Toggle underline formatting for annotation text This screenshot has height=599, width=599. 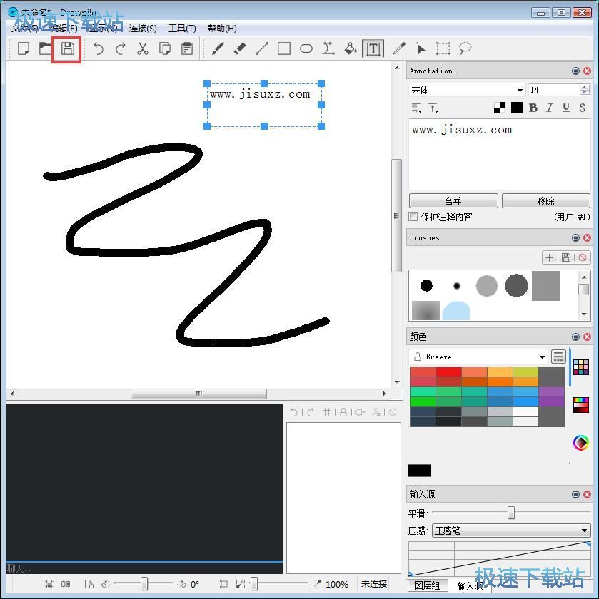coord(565,108)
